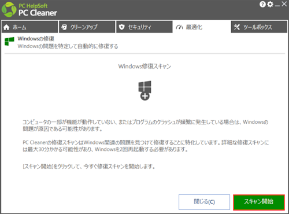Click the [スキャン開始]をクリックして instruction line
Screen dimensions: 289x214
(x=89, y=166)
